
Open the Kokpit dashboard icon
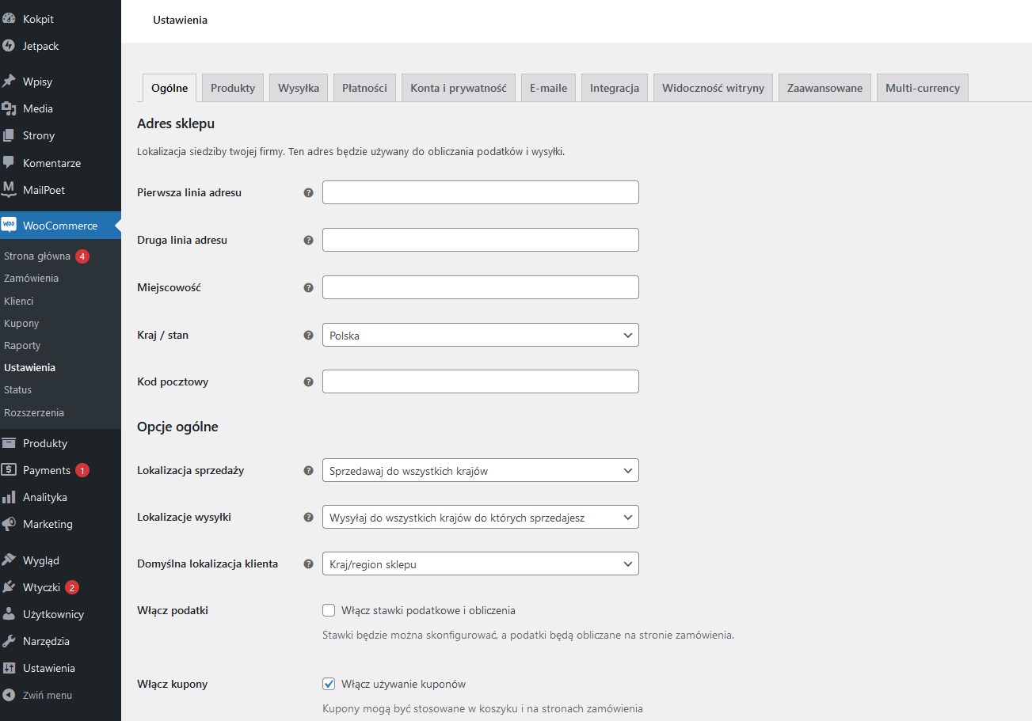pos(10,17)
